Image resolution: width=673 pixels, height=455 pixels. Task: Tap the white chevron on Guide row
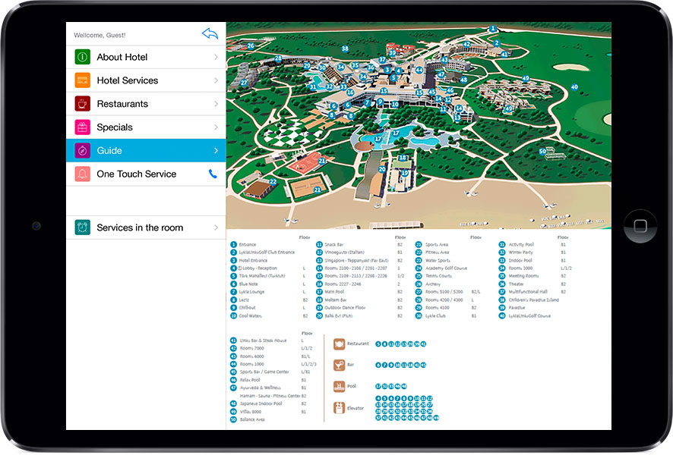(216, 150)
